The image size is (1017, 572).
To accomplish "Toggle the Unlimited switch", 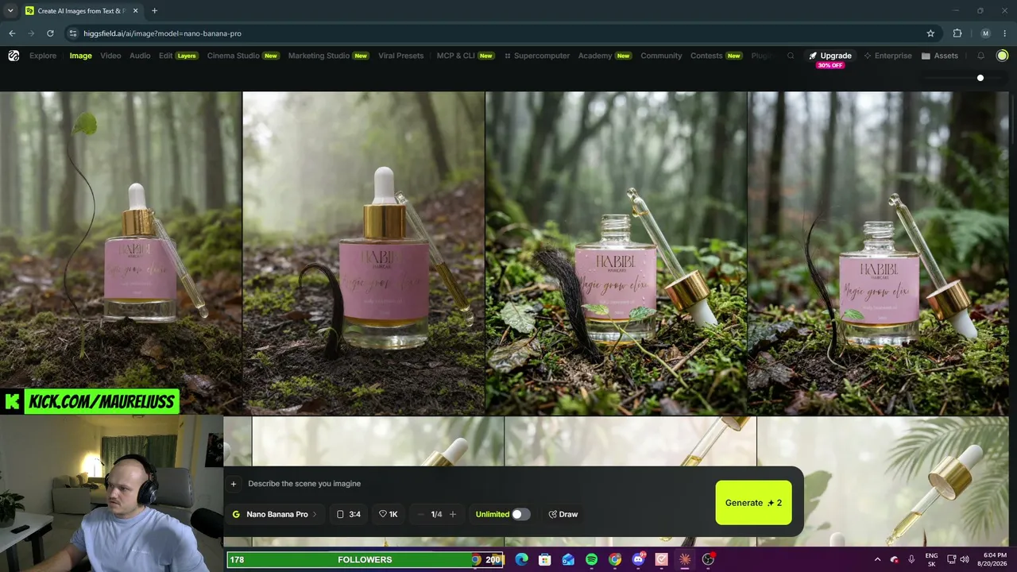I will (x=520, y=514).
